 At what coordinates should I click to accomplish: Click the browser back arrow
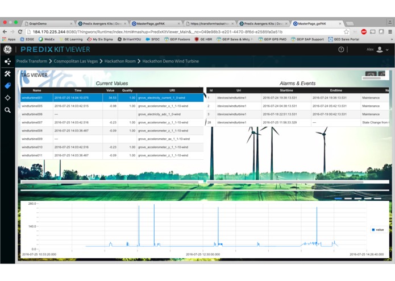pyautogui.click(x=5, y=32)
